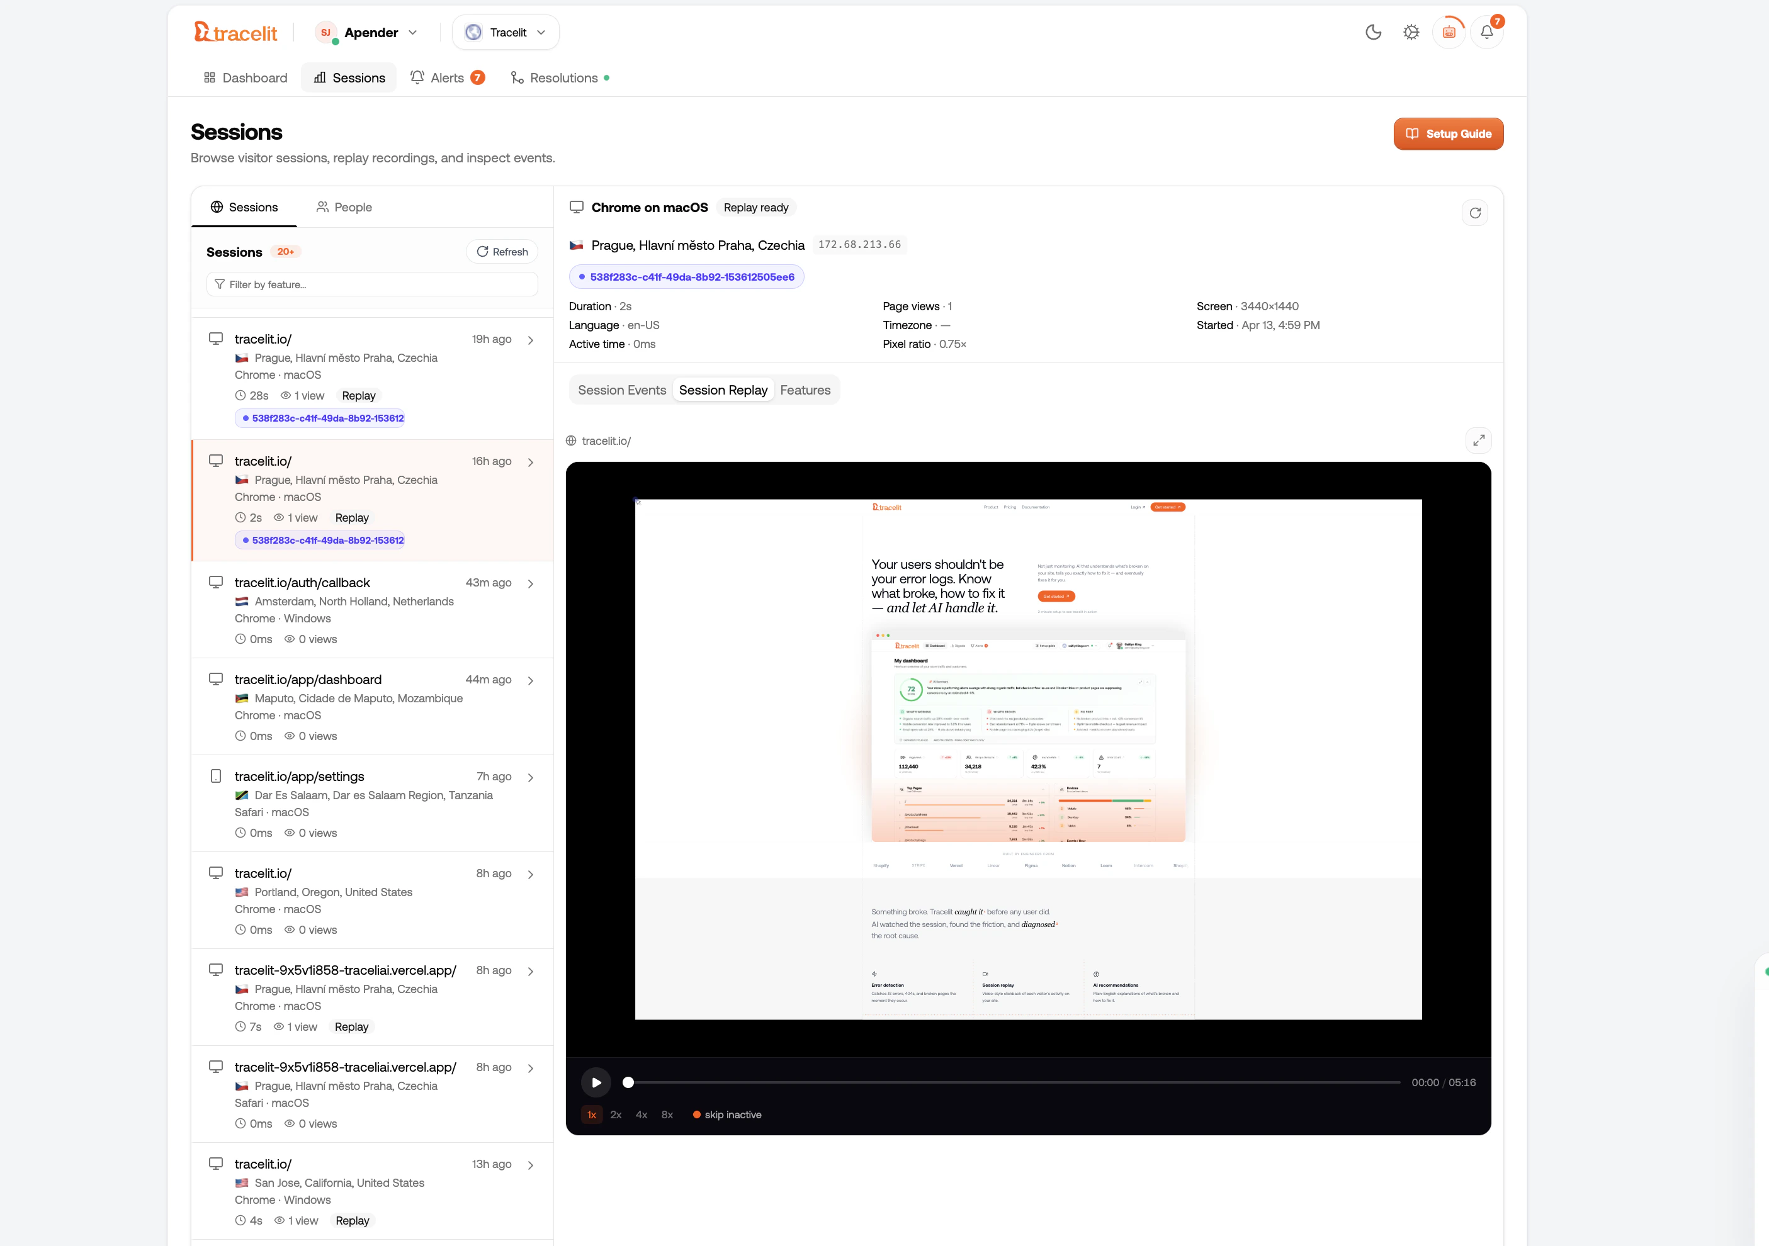Click the Tracelit project globe icon

pyautogui.click(x=474, y=32)
